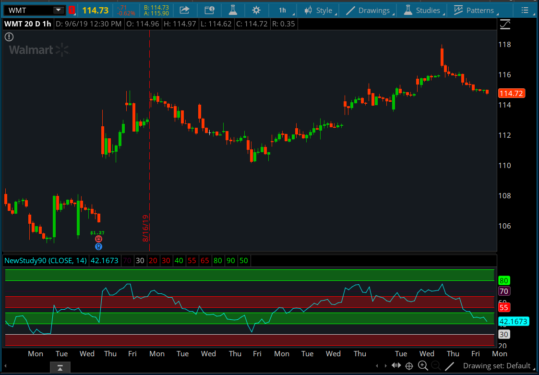539x375 pixels.
Task: Open the share chart icon
Action: 185,10
